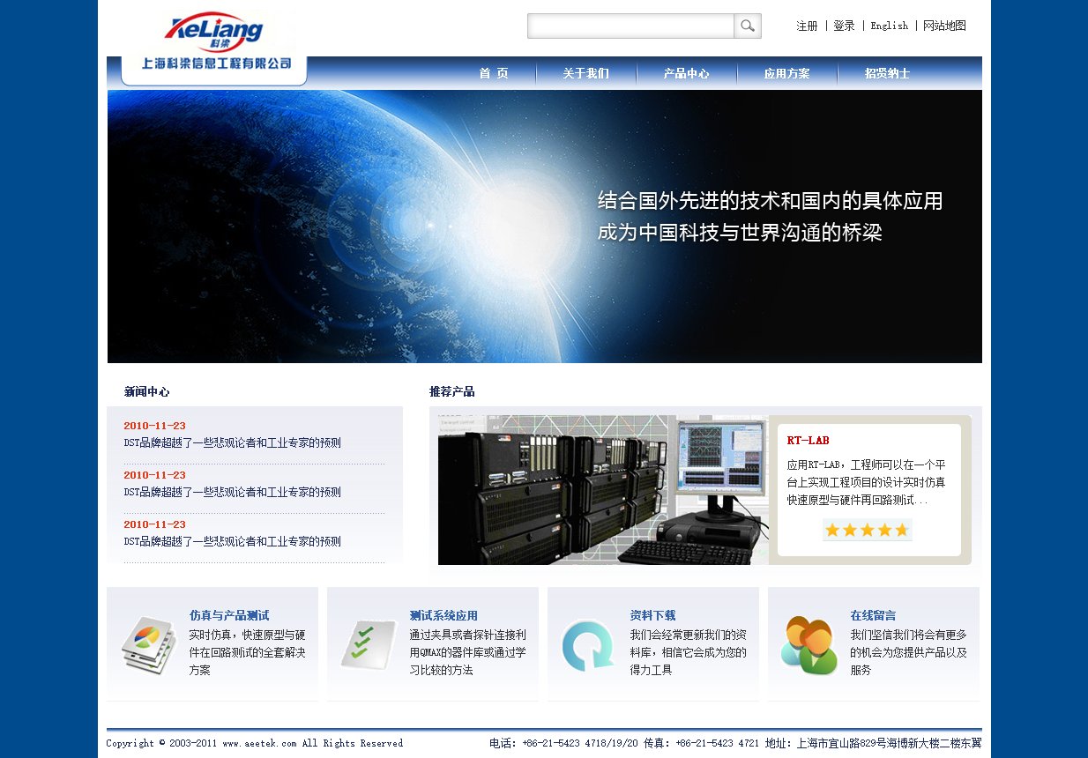Image resolution: width=1088 pixels, height=758 pixels.
Task: Open the 首页 home menu item
Action: click(x=494, y=74)
